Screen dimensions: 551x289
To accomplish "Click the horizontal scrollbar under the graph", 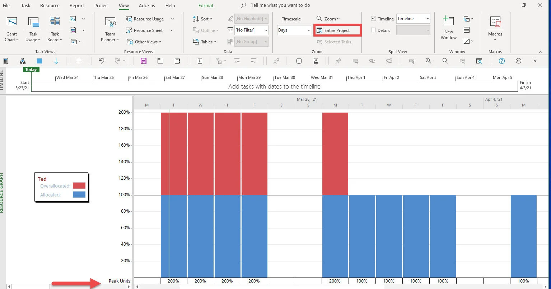I will click(x=282, y=286).
